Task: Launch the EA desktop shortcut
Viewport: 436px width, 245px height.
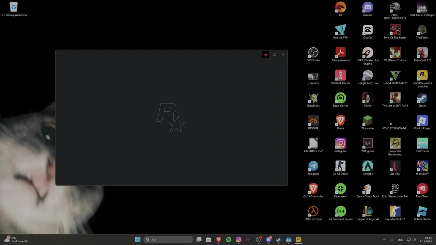Action: tap(341, 9)
